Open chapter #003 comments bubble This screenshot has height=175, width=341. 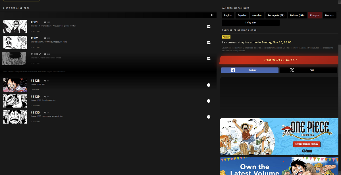(209, 58)
